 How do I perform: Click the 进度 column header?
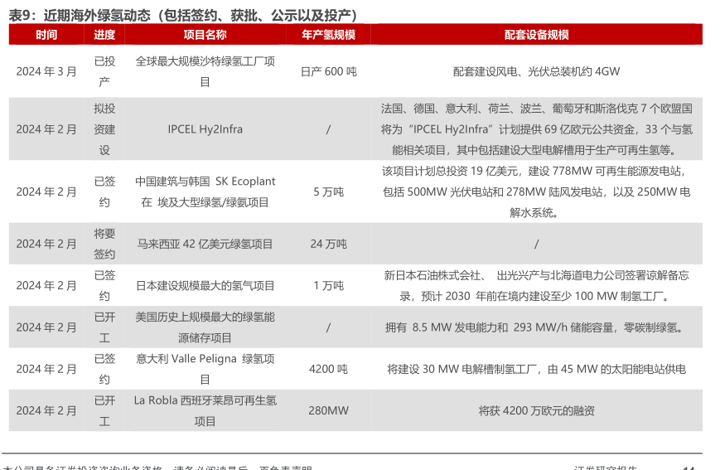click(104, 35)
